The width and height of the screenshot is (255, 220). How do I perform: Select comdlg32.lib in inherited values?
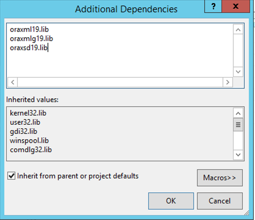(31, 150)
